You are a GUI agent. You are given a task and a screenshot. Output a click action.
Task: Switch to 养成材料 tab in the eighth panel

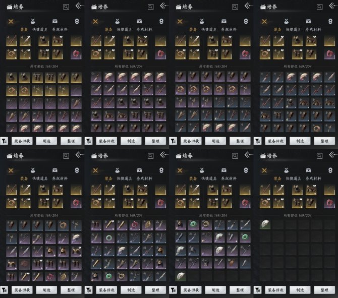click(x=313, y=178)
